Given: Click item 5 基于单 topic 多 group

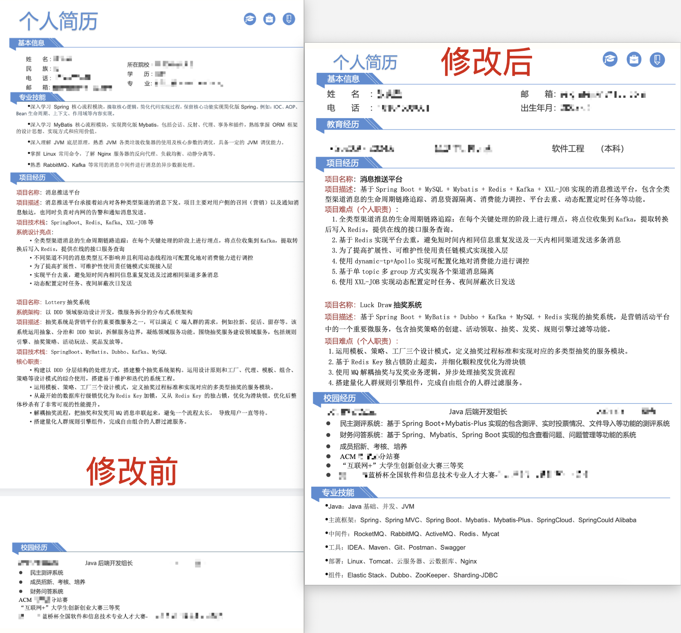Looking at the screenshot, I should [x=412, y=271].
